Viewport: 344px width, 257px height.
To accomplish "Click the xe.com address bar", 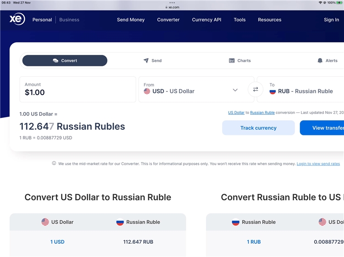I will 172,7.
